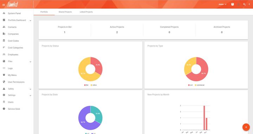
Task: Click the Archived Projects count card
Action: (222, 30)
